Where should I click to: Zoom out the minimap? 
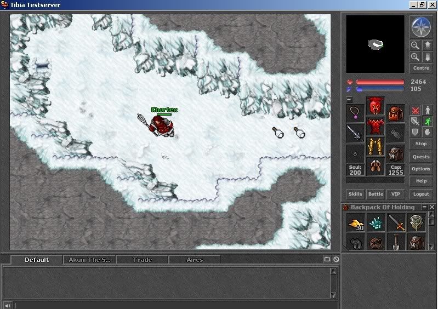pyautogui.click(x=415, y=45)
